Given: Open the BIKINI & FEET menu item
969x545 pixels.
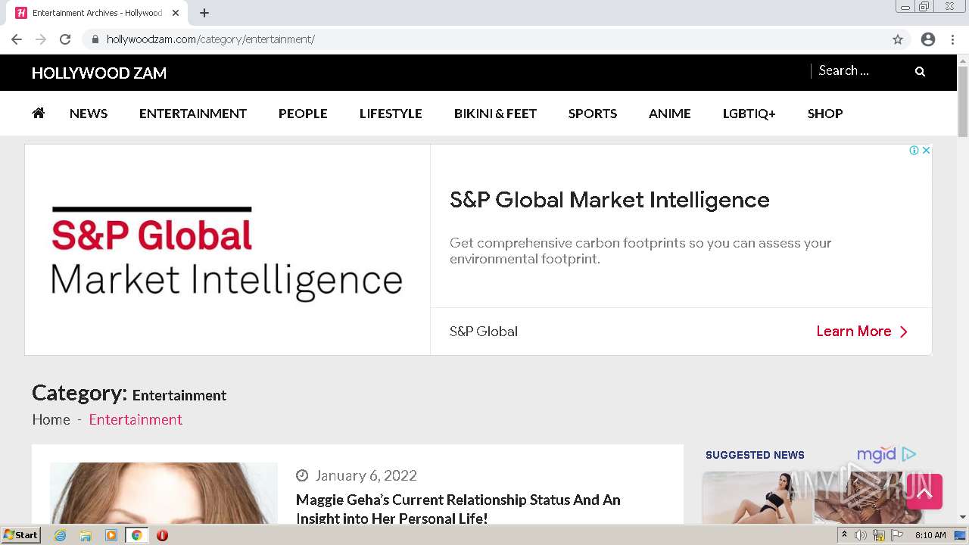Looking at the screenshot, I should click(495, 114).
